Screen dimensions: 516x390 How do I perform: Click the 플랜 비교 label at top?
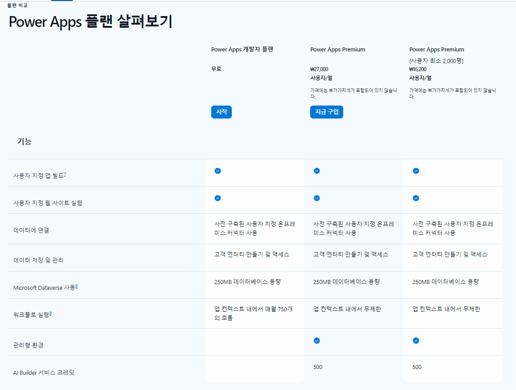[x=17, y=5]
